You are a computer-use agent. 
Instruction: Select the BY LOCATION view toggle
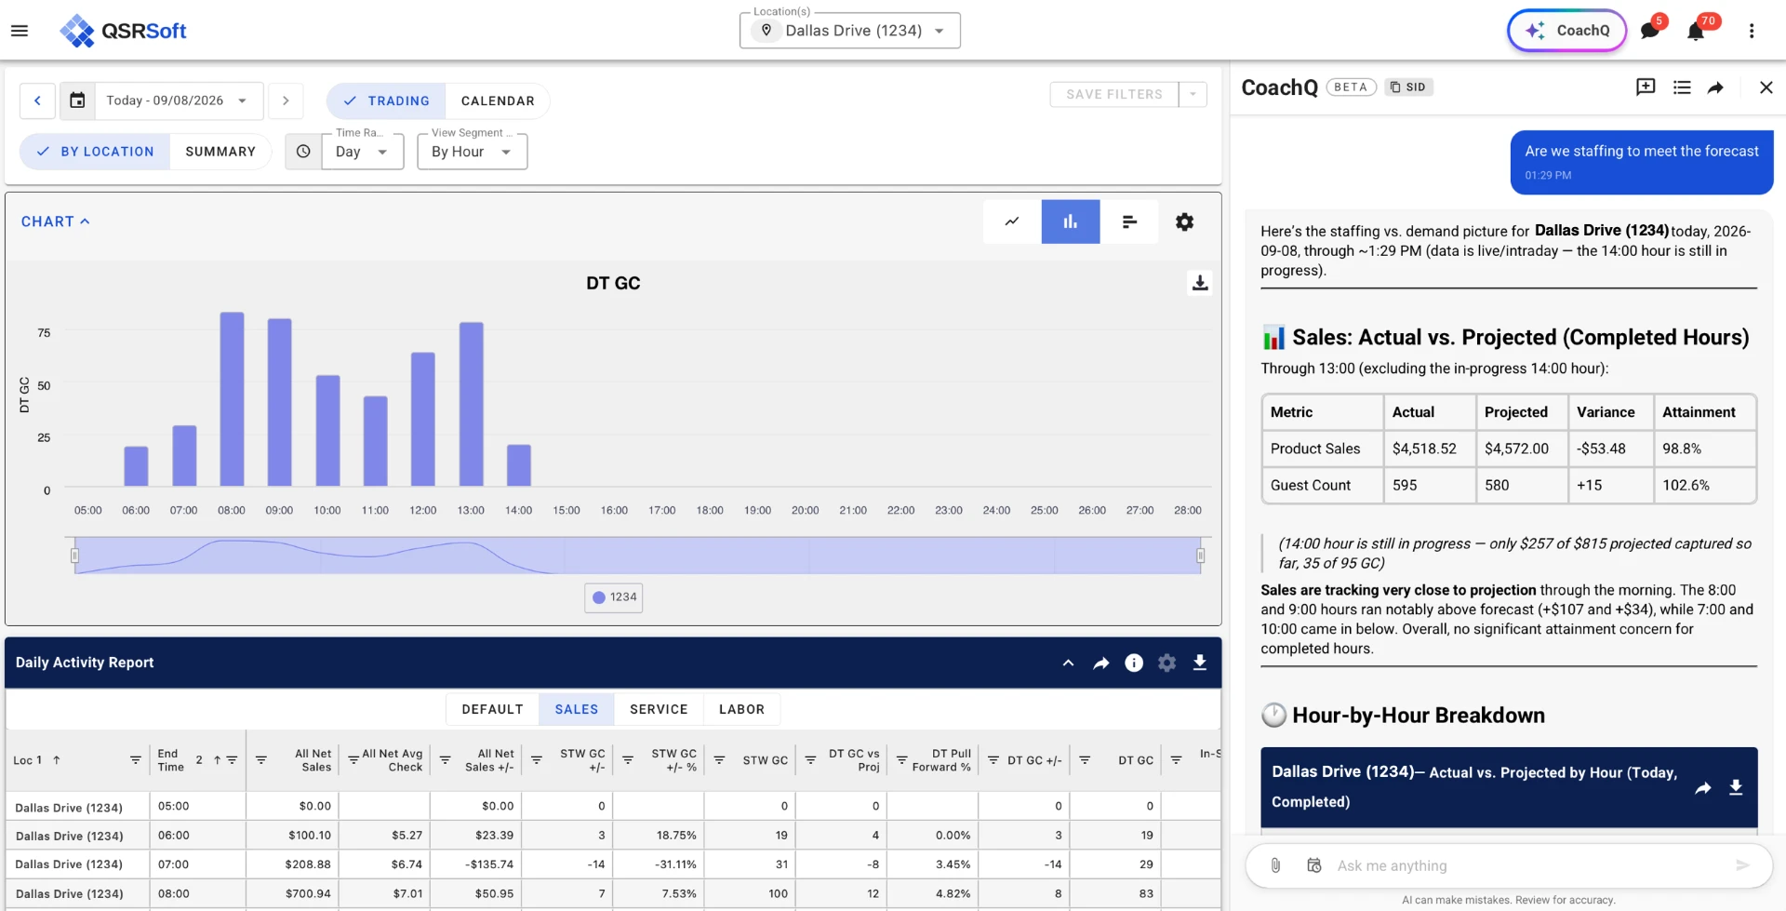coord(95,152)
